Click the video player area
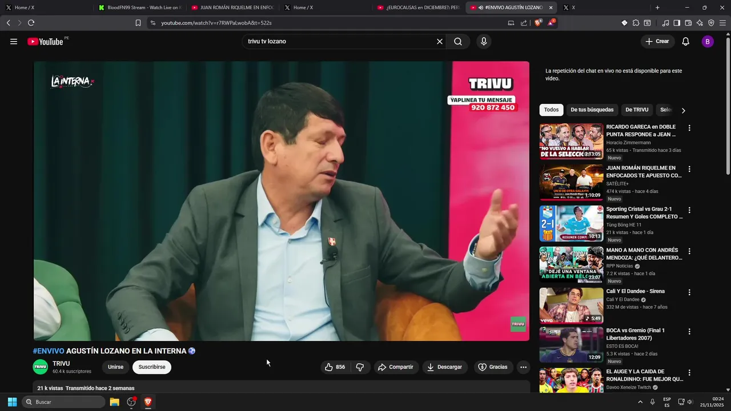The width and height of the screenshot is (731, 411). coord(282,201)
